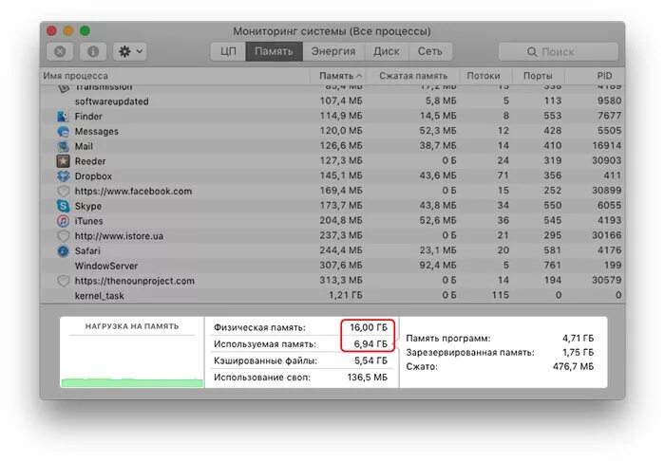Screen dimensions: 665x461
Task: Select the softwareupdated process row
Action: click(332, 101)
